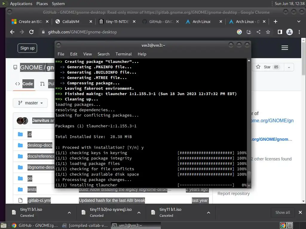Click the Google icon in address bar
Viewport: 306px width, 229px height.
239,32
